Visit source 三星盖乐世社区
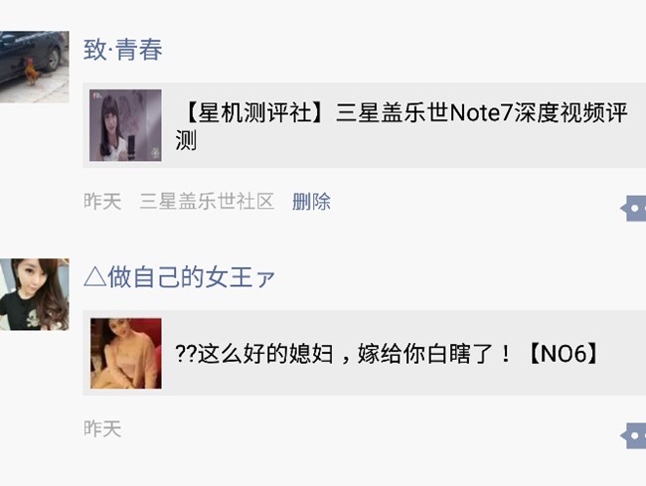Viewport: 646px width, 486px height. point(207,202)
